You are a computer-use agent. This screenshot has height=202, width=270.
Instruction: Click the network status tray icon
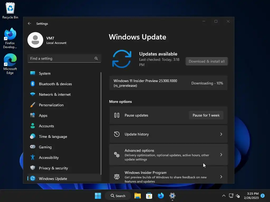tap(231, 196)
